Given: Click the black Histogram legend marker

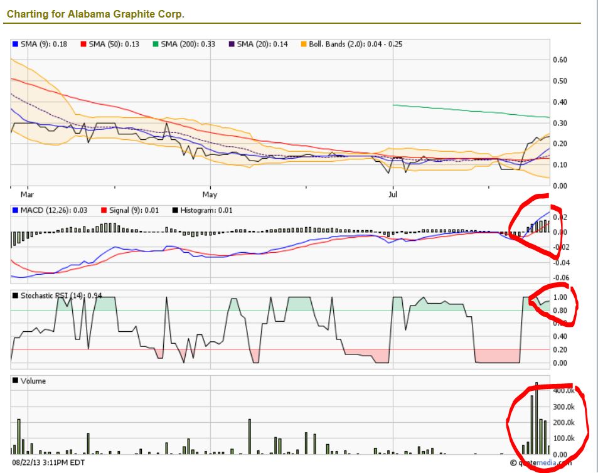Looking at the screenshot, I should coord(175,210).
